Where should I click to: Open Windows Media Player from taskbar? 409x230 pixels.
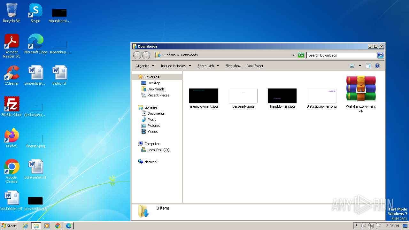[47, 226]
